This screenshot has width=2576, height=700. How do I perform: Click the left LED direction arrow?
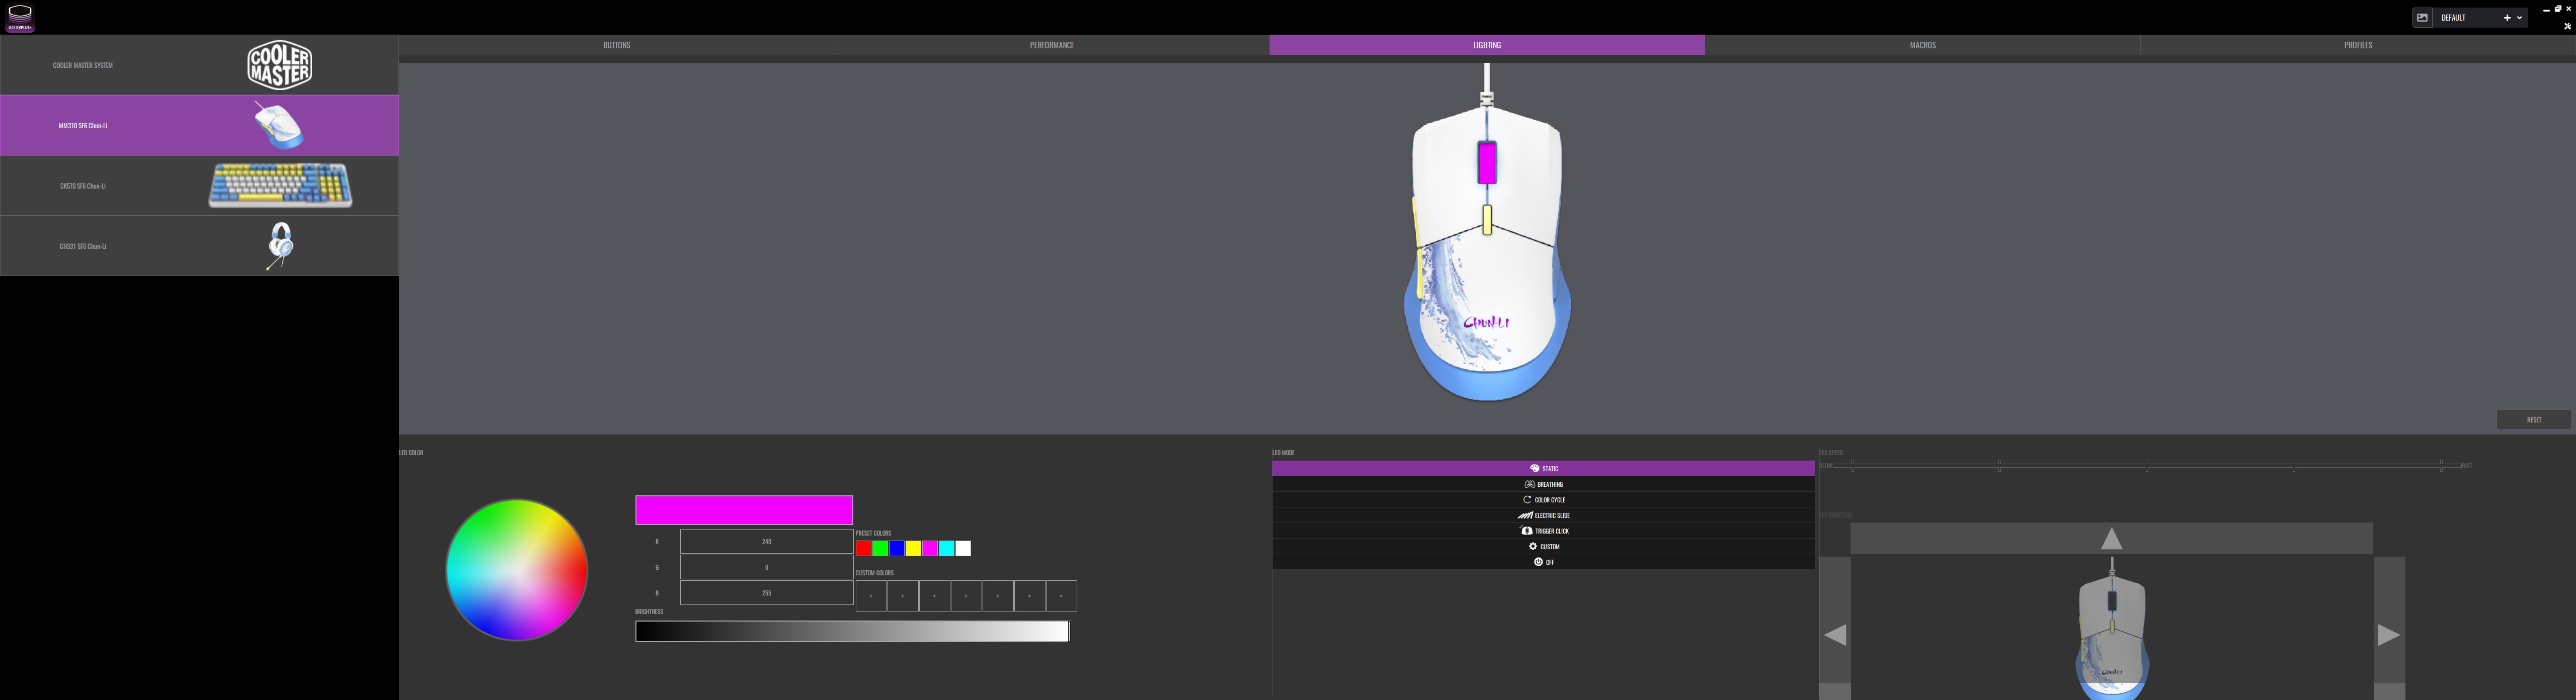1834,634
